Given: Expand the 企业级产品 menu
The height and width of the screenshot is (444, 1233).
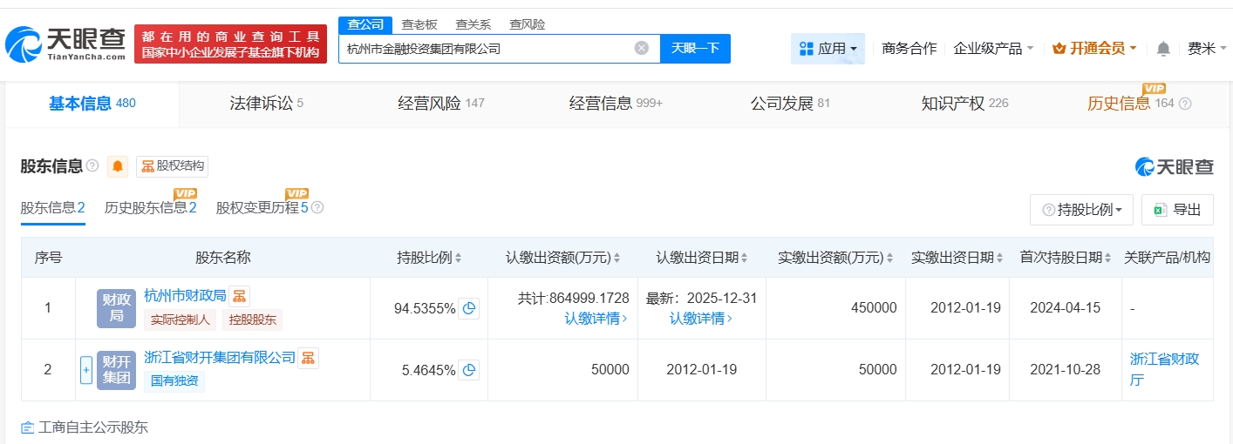Looking at the screenshot, I should tap(993, 49).
